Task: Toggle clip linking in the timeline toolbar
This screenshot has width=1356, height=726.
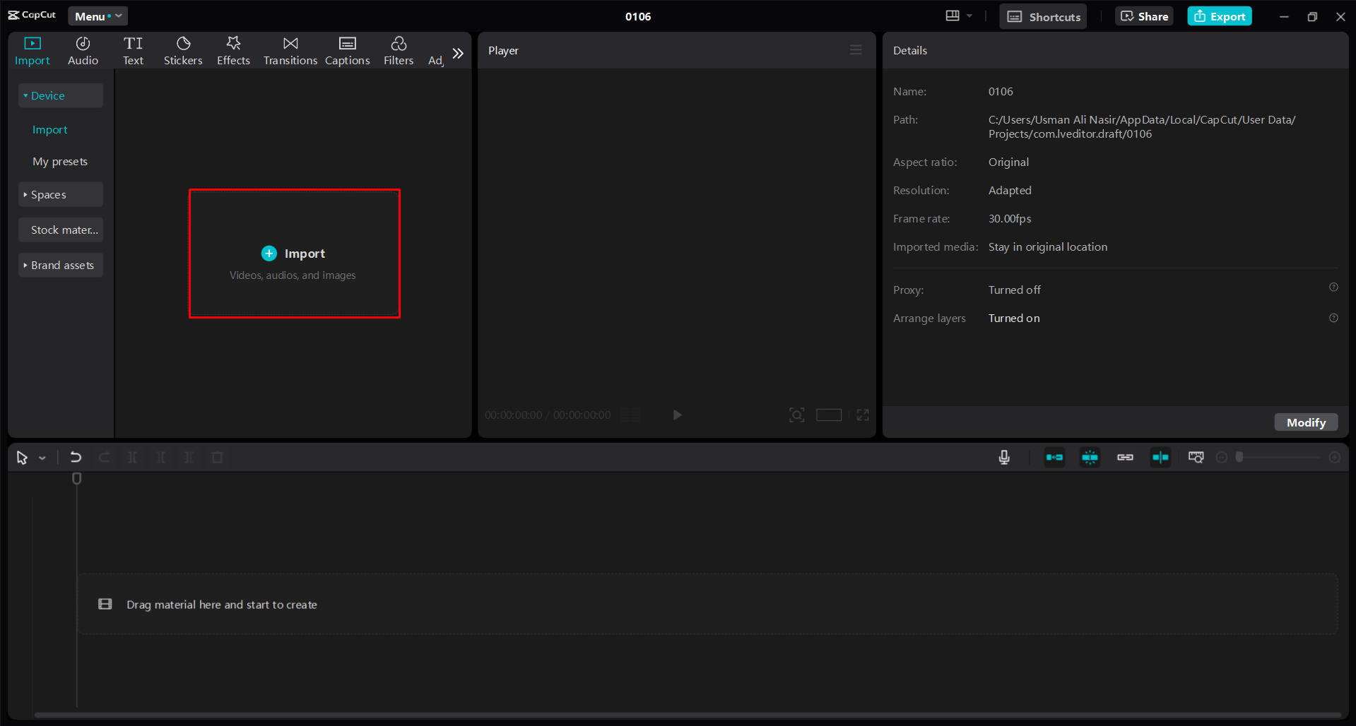Action: click(x=1124, y=457)
